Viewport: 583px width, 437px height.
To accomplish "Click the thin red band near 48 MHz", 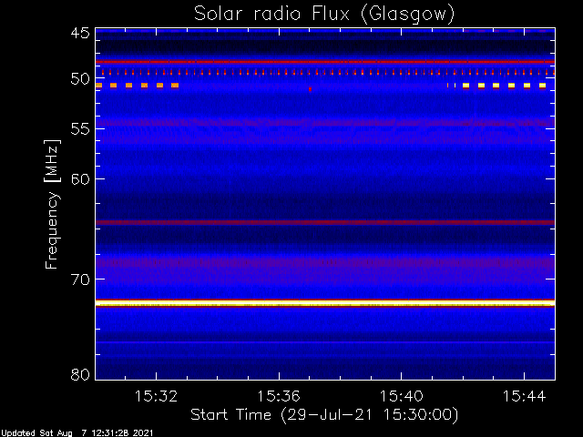I will pyautogui.click(x=325, y=62).
